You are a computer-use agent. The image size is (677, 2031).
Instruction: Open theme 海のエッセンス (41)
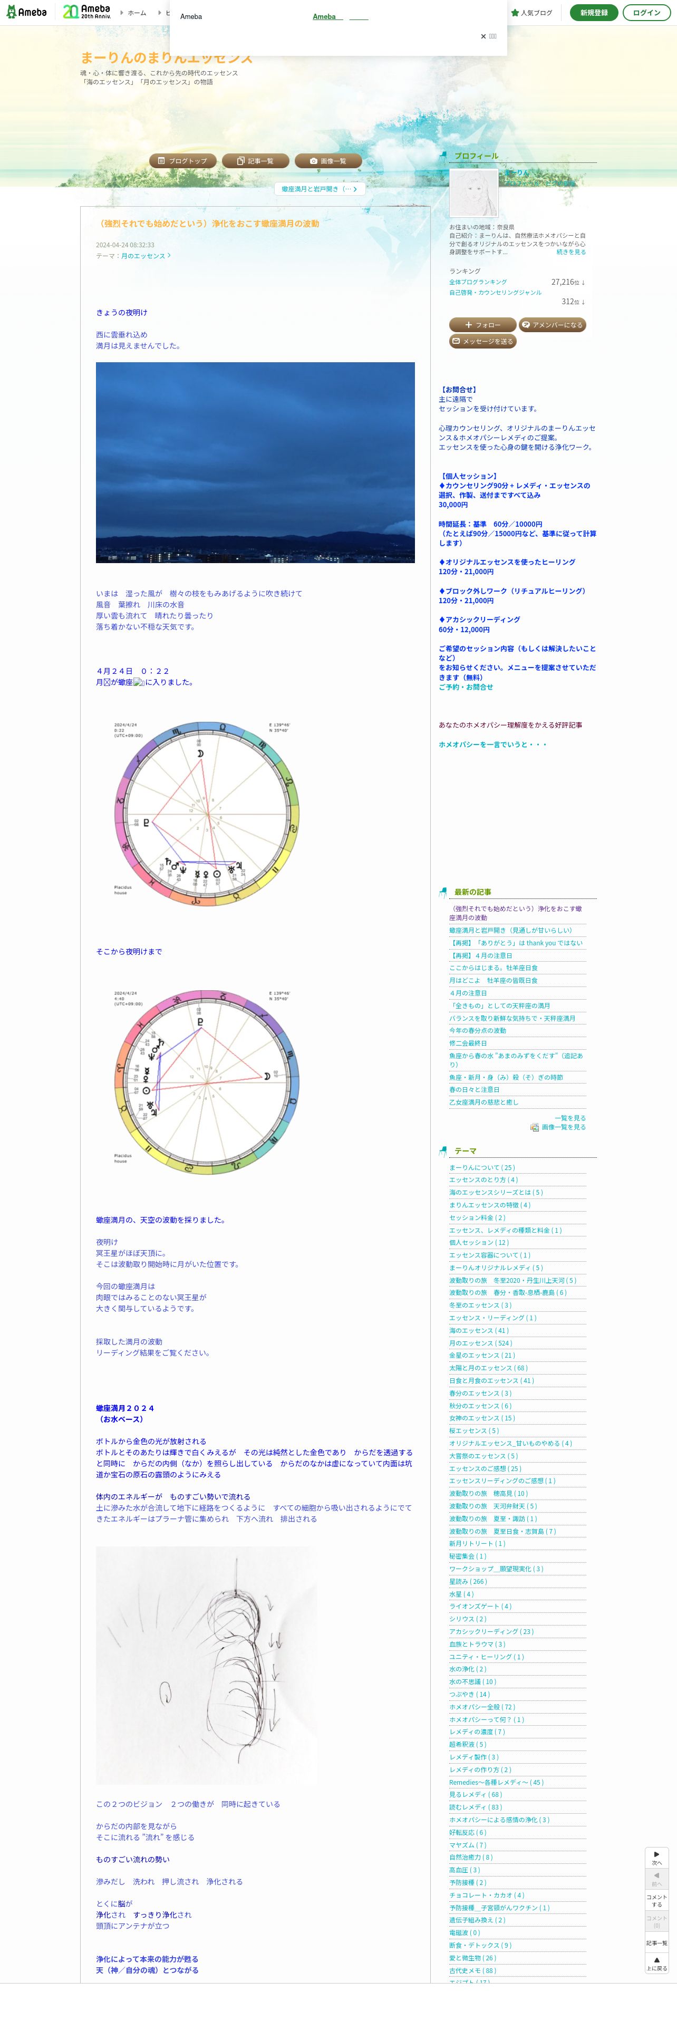(x=479, y=1331)
